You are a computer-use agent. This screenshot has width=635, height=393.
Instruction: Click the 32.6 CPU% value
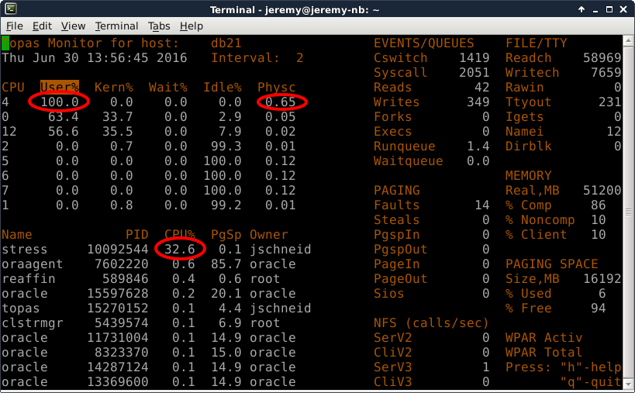pyautogui.click(x=180, y=250)
